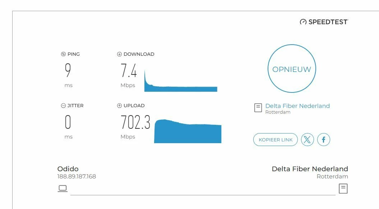Select the jitter wave icon
Image resolution: width=379 pixels, height=209 pixels.
[63, 105]
